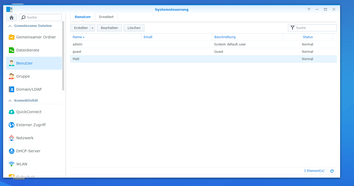
Task: Click 'System default user' description cell
Action: (230, 44)
